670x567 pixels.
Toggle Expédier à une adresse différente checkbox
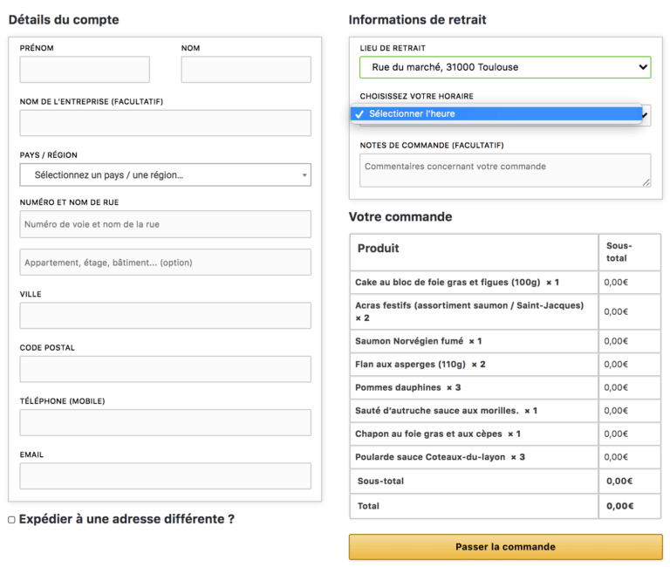12,520
